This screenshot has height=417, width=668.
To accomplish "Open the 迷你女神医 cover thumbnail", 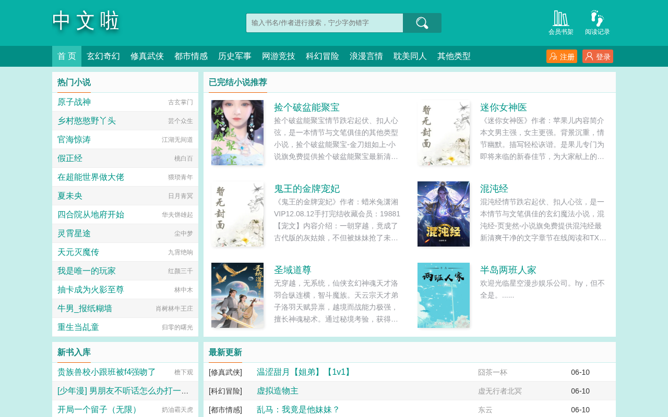I will pyautogui.click(x=444, y=132).
